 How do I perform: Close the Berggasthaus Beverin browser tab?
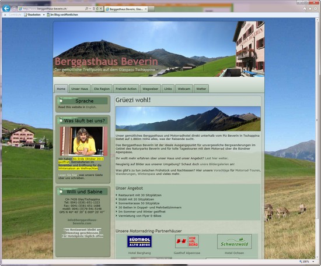146,9
